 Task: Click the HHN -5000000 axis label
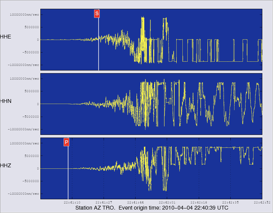(x=31, y=117)
